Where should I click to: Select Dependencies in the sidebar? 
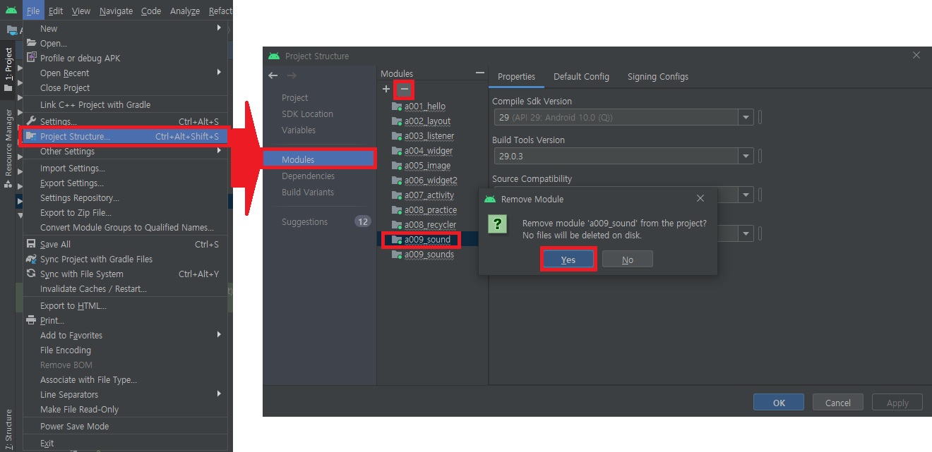[x=308, y=176]
